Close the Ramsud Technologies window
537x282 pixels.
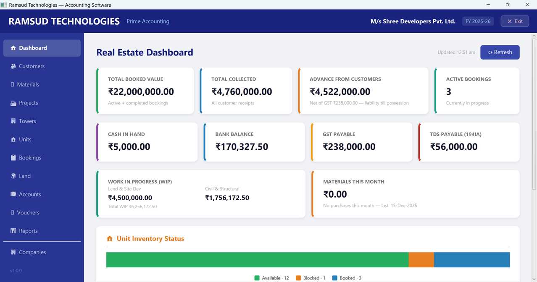pos(527,5)
